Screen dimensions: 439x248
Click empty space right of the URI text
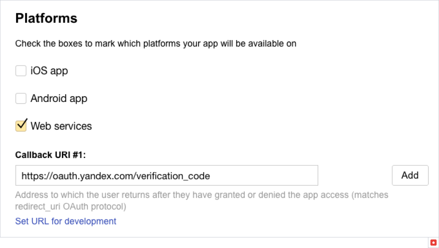point(264,176)
